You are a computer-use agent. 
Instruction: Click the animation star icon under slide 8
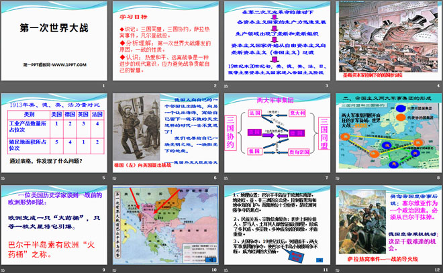point(338,178)
